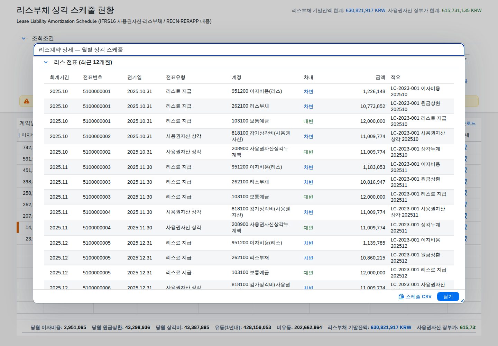
Task: Click footer value 당월 원금상환 43,298,936
Action: [x=121, y=327]
